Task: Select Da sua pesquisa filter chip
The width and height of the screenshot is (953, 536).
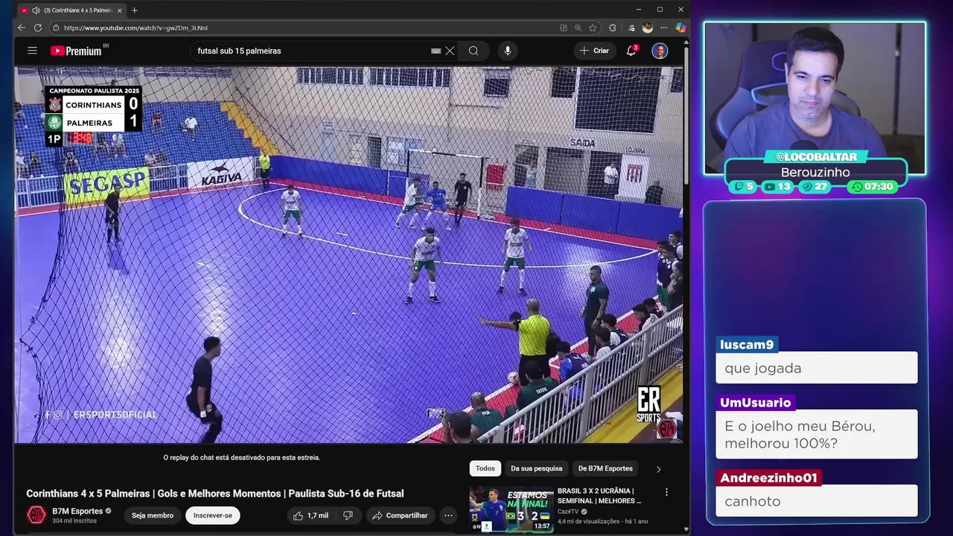Action: [537, 468]
